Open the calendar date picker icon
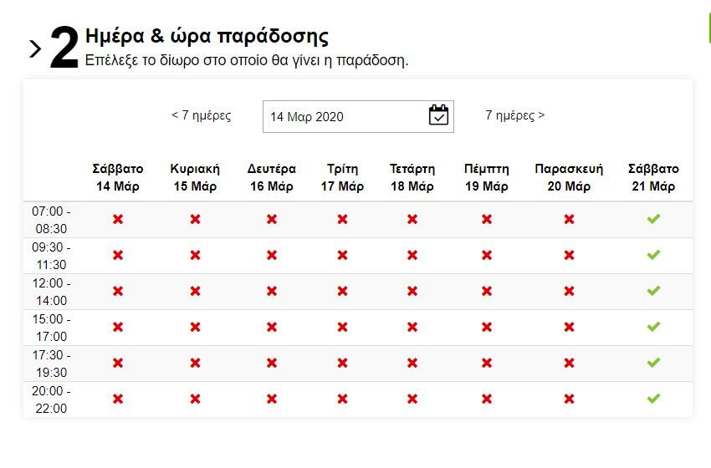 pyautogui.click(x=439, y=115)
